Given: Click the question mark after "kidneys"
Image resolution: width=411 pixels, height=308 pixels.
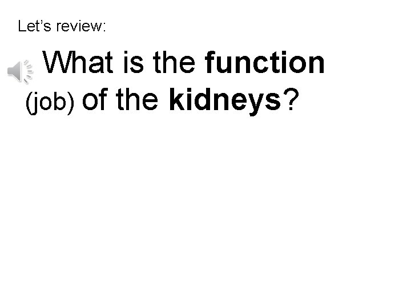Looking at the screenshot, I should click(292, 100).
